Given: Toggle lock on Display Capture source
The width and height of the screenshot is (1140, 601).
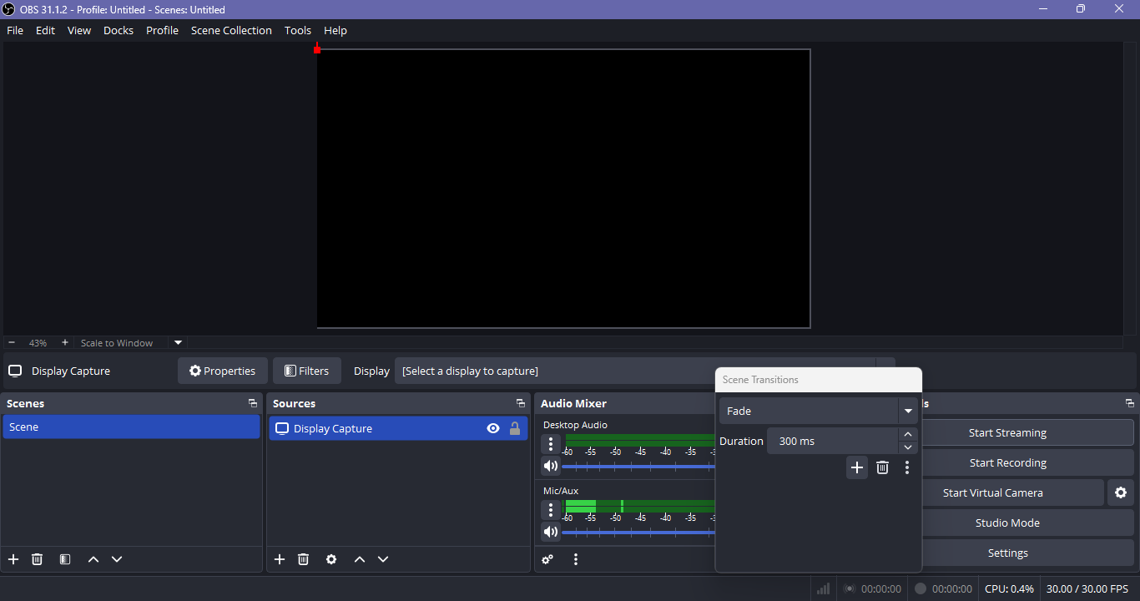Looking at the screenshot, I should [x=515, y=428].
